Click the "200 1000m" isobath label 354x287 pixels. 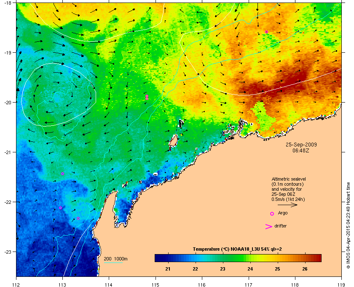[x=115, y=259]
